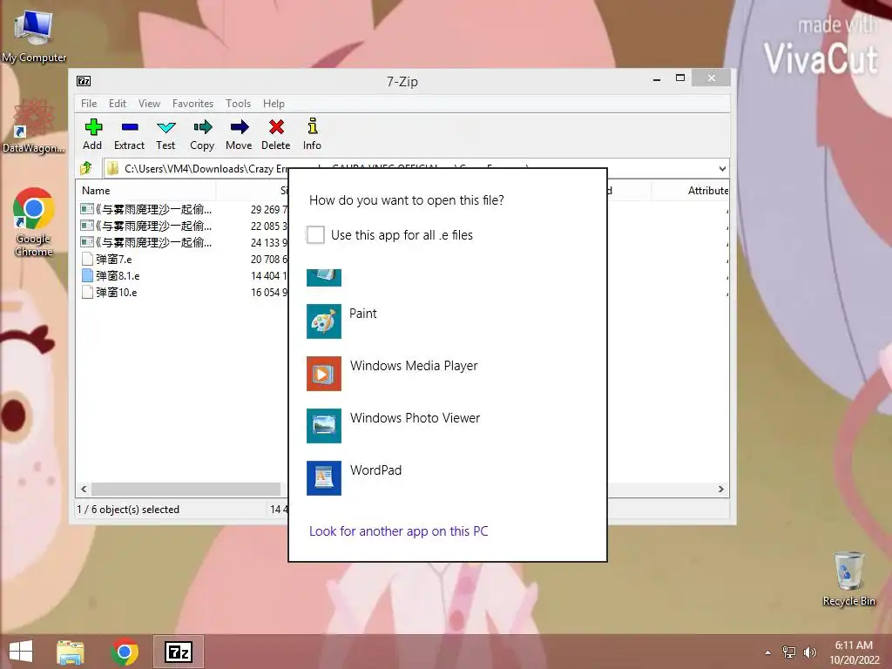Open the Recycle Bin desktop icon

click(848, 578)
